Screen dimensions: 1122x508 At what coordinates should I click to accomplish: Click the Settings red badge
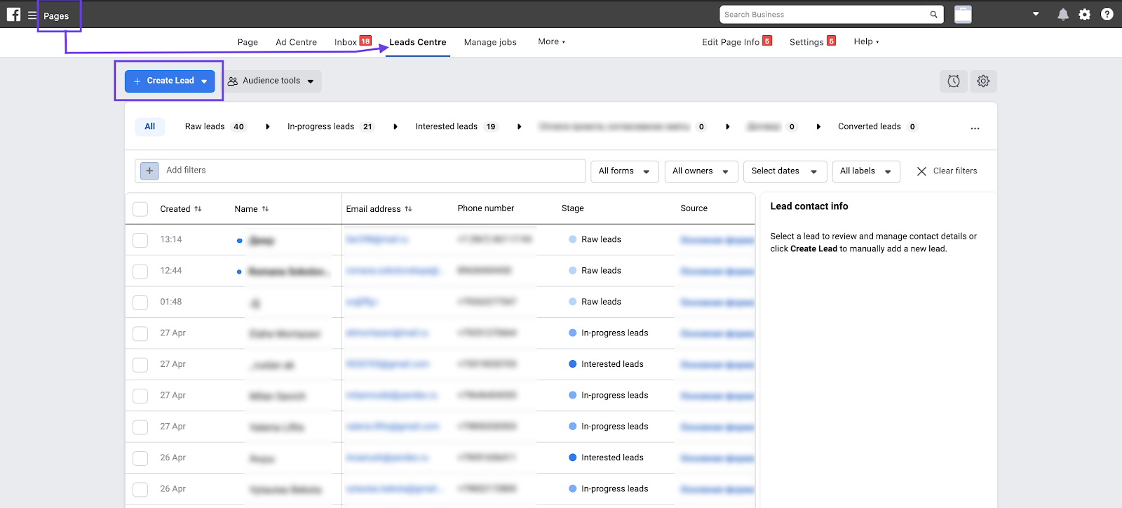click(831, 41)
